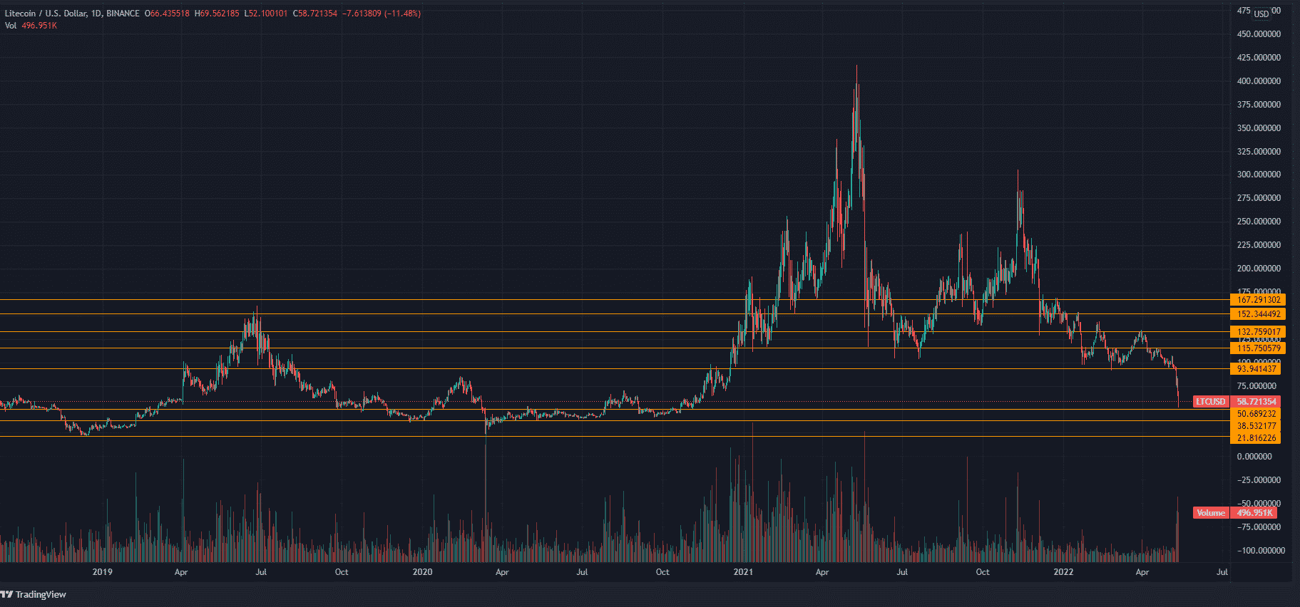Click the −25.000000 price axis tick
The width and height of the screenshot is (1300, 607).
click(1259, 480)
